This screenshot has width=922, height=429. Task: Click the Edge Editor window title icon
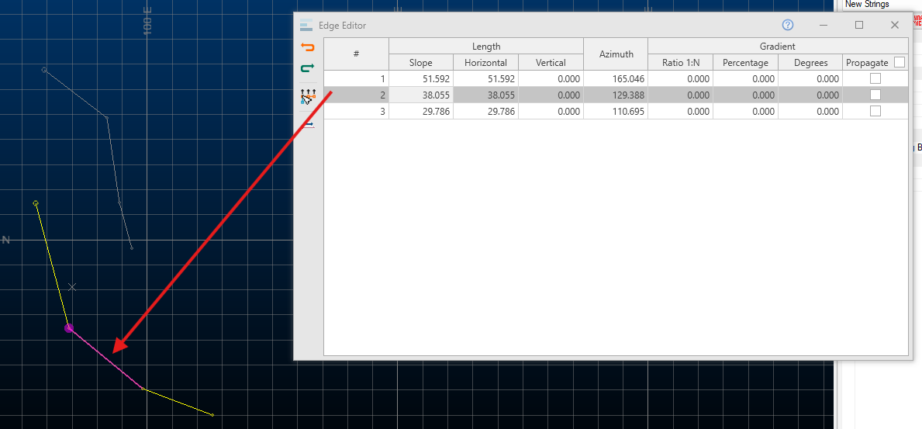pyautogui.click(x=307, y=25)
